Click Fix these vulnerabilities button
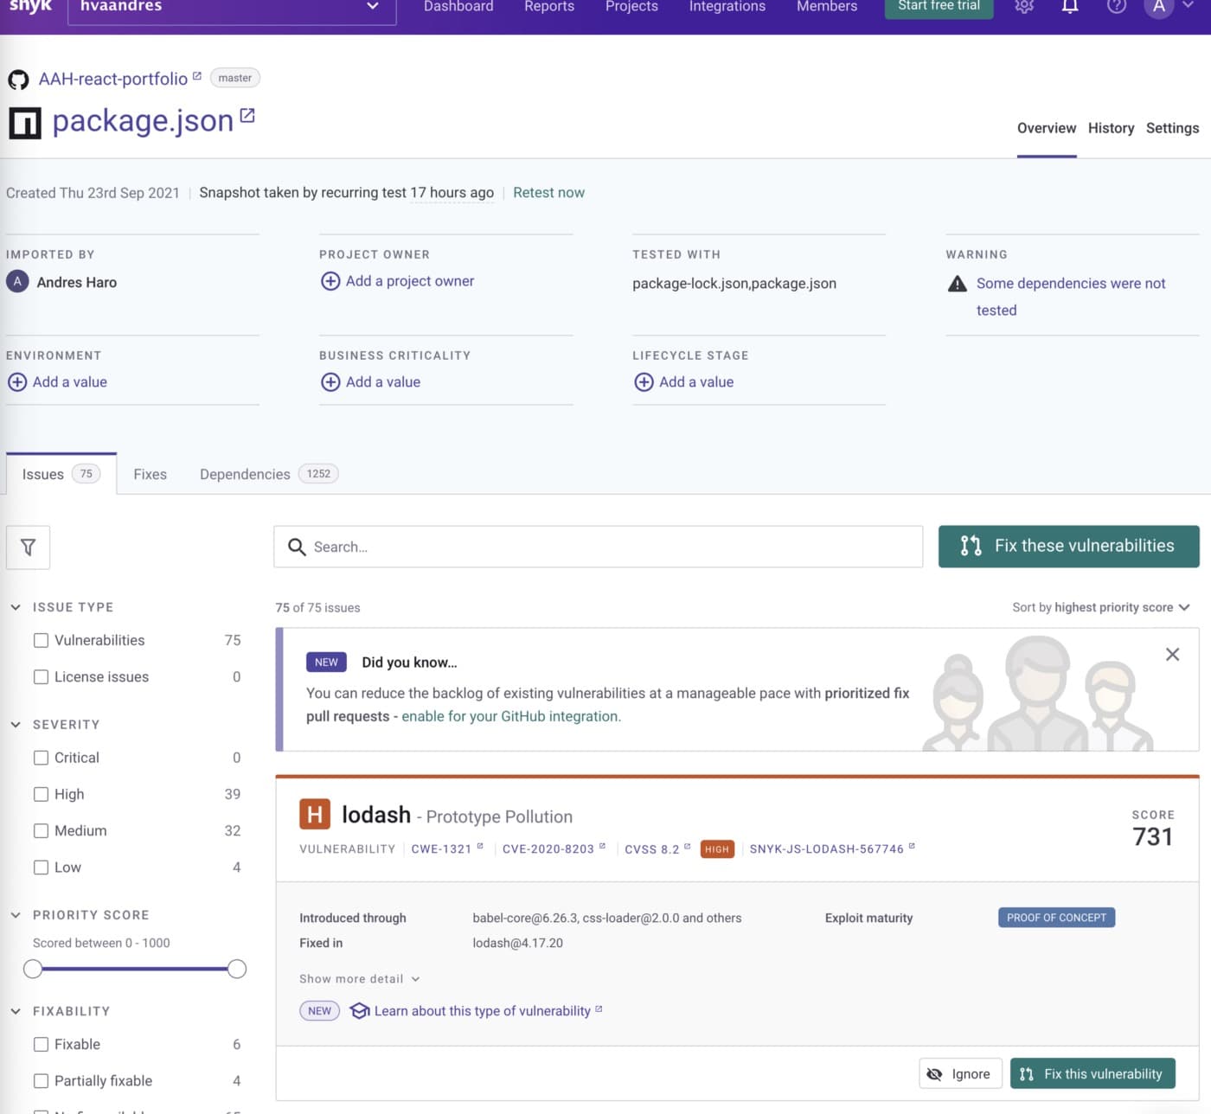The image size is (1211, 1114). 1068,547
